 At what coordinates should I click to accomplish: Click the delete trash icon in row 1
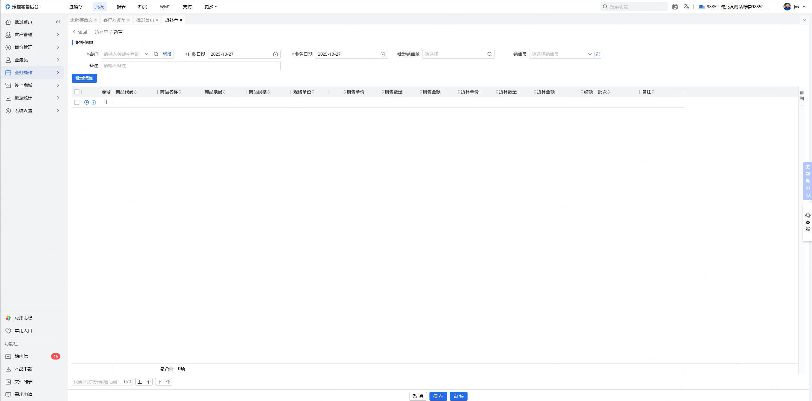point(94,102)
